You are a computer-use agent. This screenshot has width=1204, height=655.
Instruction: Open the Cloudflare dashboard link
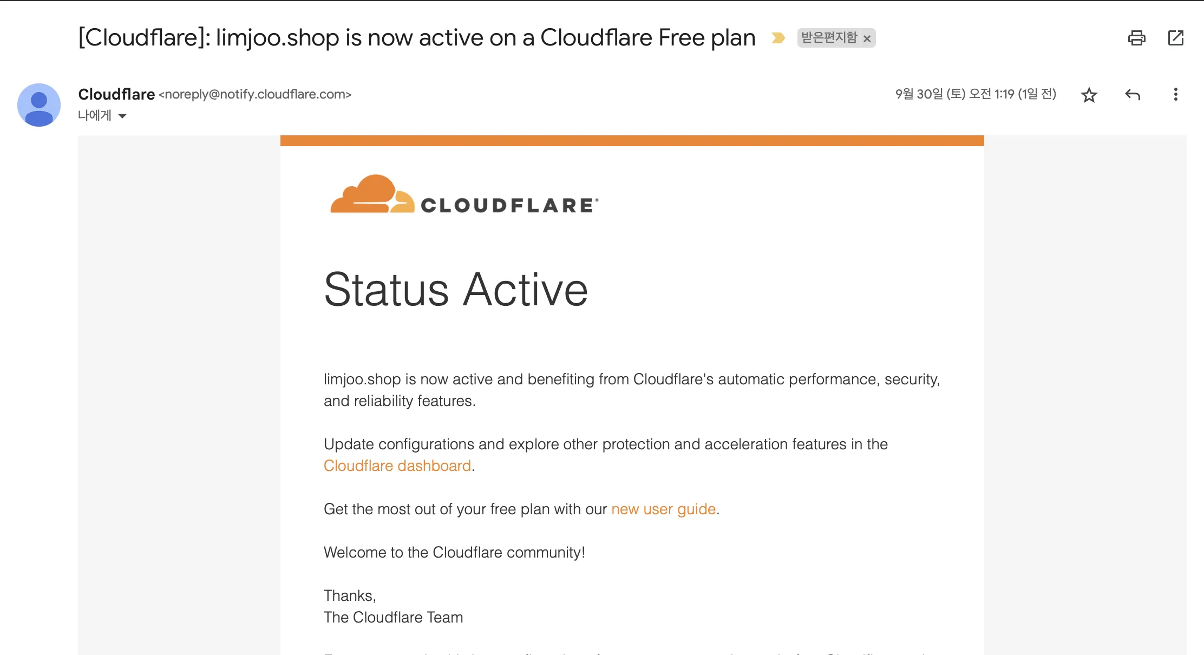pyautogui.click(x=397, y=466)
